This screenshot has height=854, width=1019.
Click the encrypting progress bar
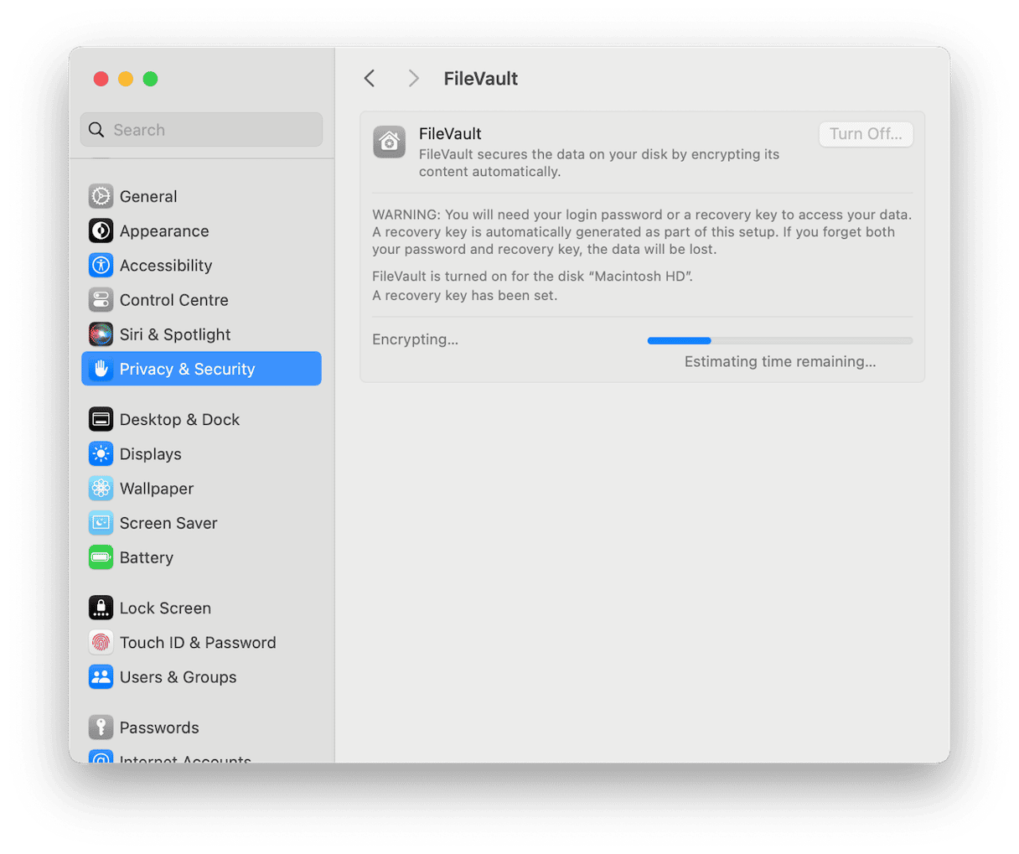click(779, 340)
